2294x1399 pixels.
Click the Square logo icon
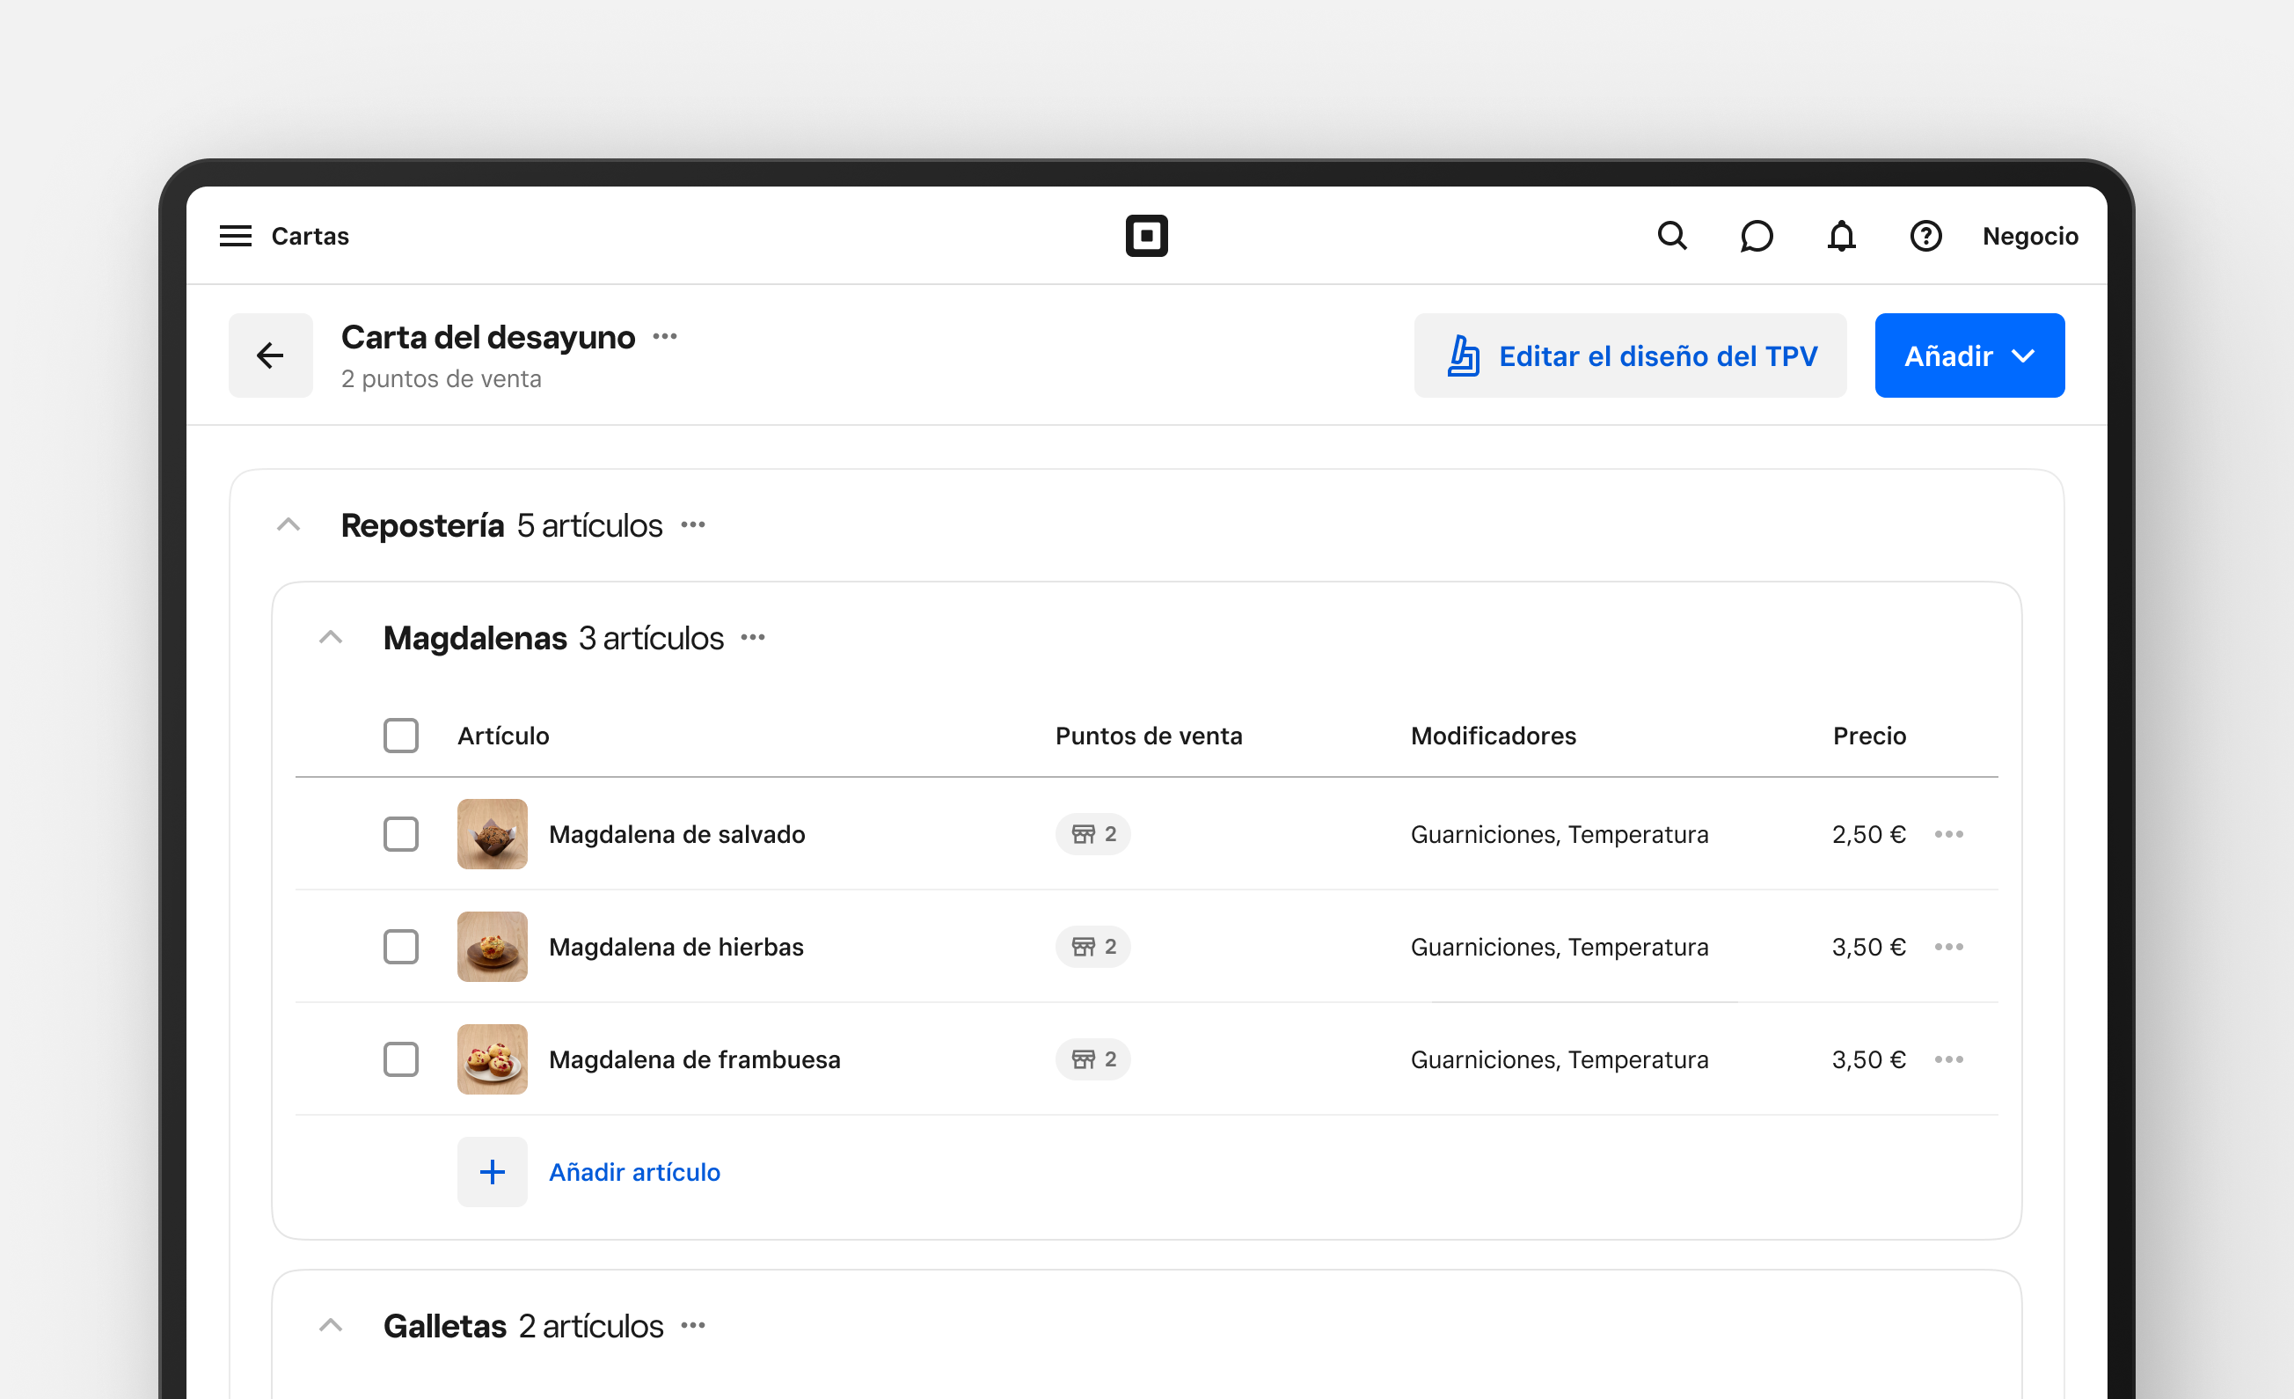(x=1146, y=236)
